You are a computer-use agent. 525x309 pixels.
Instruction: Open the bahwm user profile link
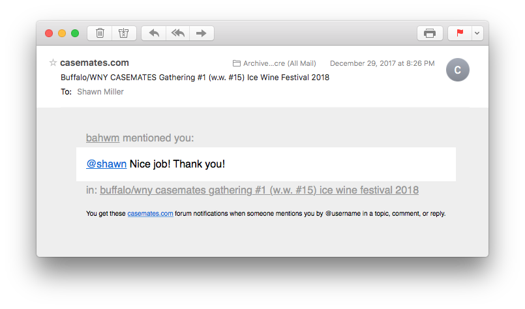pos(102,138)
